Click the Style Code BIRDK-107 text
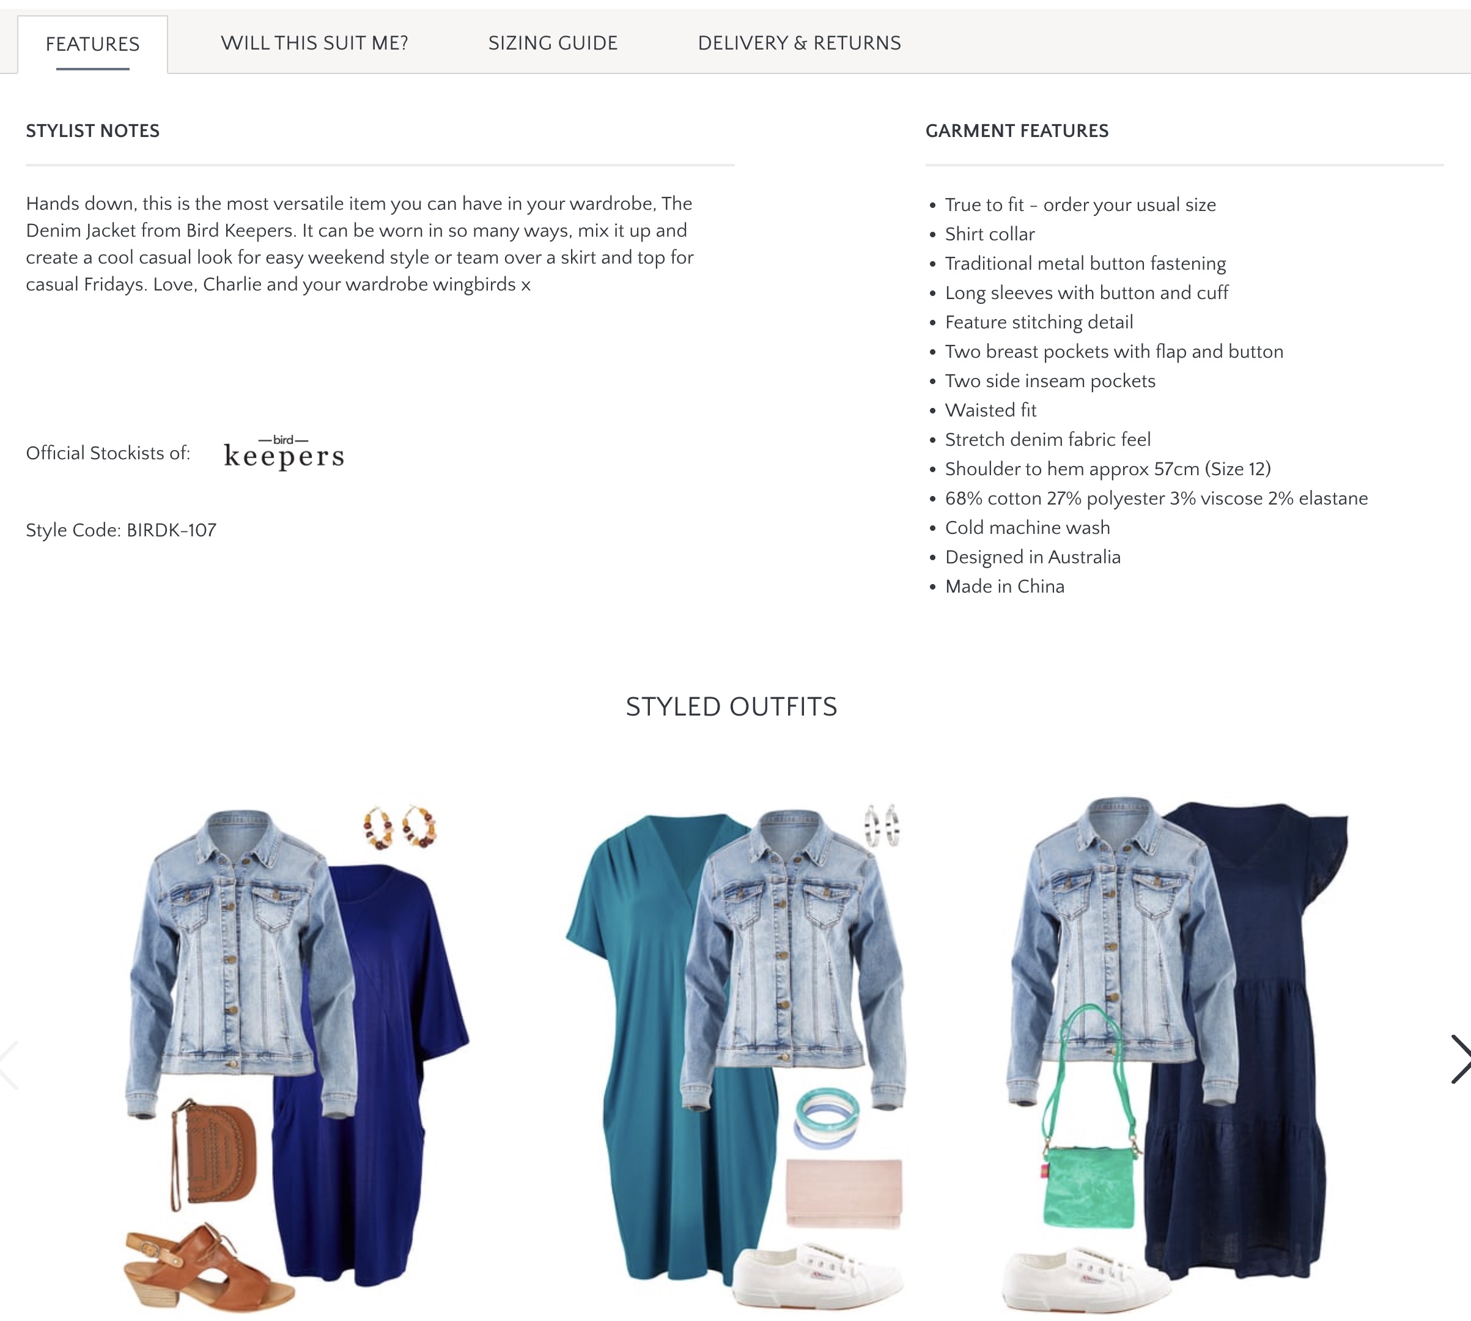Viewport: 1471px width, 1321px height. [x=121, y=530]
